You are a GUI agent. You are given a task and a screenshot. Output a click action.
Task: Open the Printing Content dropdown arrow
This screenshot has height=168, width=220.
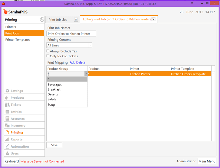click(x=90, y=45)
